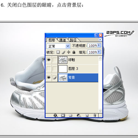Hide the 背景 layer eye

point(49,78)
